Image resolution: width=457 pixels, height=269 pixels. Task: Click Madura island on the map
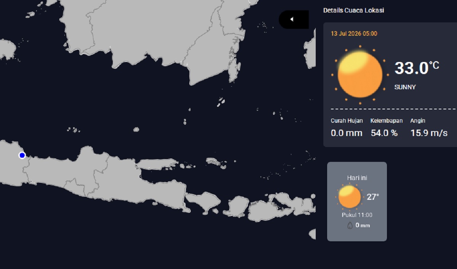click(157, 164)
